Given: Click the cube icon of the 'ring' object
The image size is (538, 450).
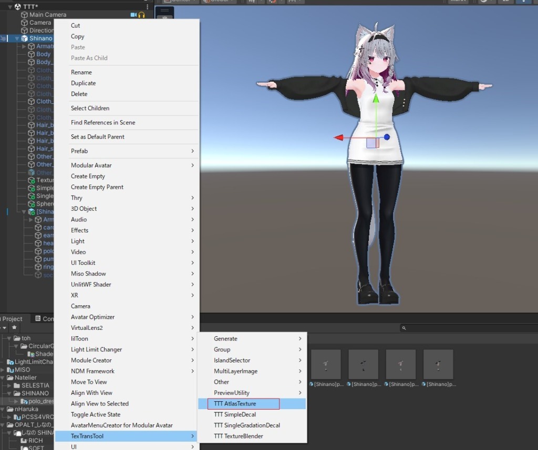Looking at the screenshot, I should tap(38, 267).
